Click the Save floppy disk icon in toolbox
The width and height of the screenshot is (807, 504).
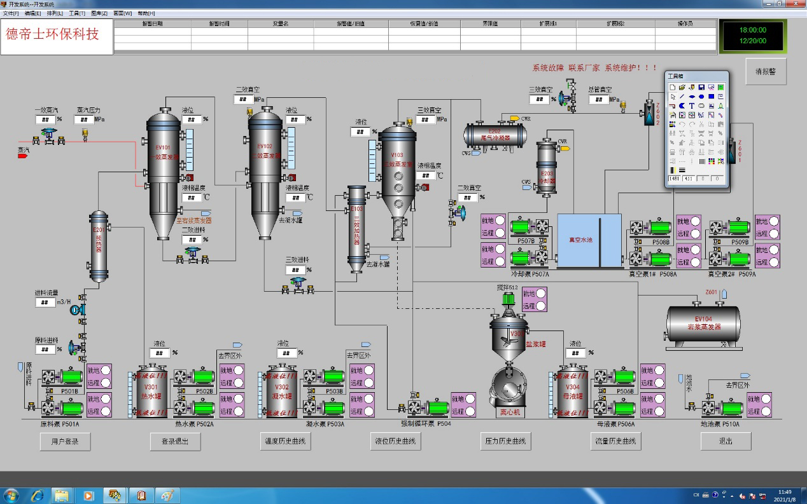point(701,87)
